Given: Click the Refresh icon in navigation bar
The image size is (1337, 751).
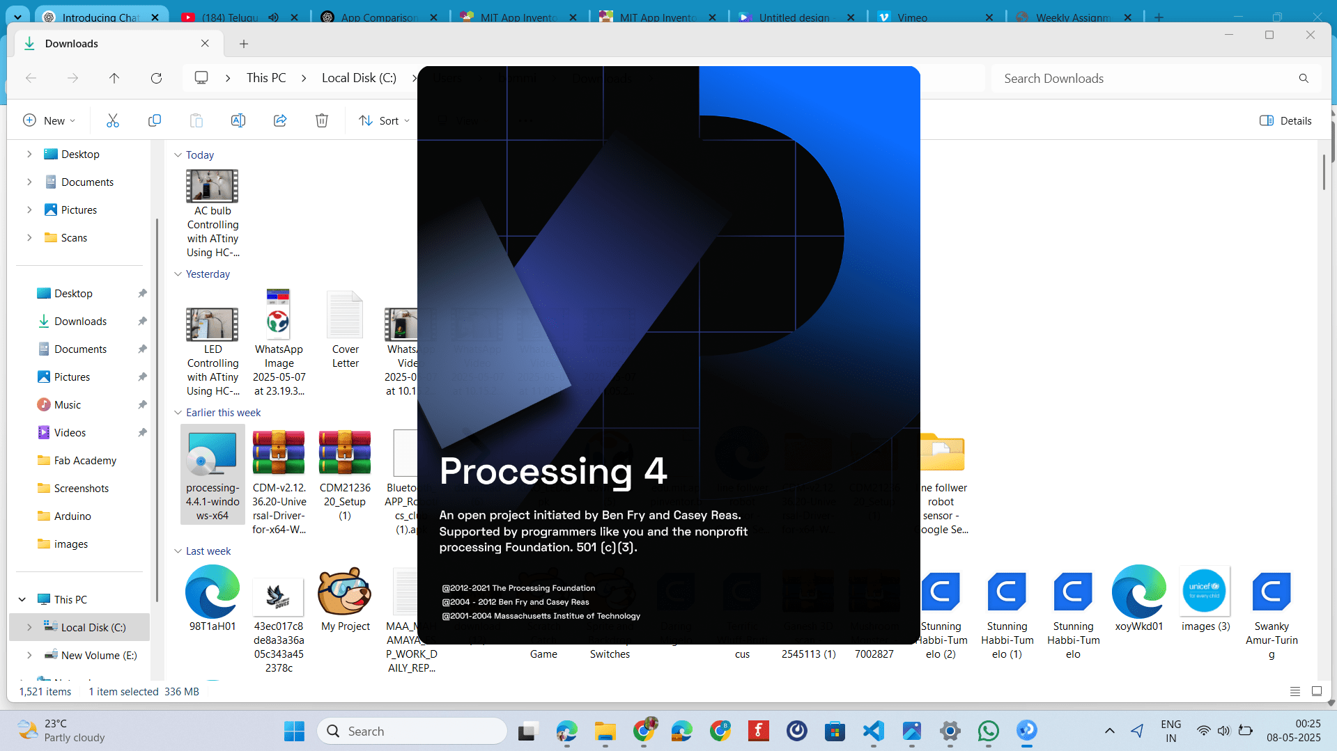Looking at the screenshot, I should pyautogui.click(x=156, y=78).
